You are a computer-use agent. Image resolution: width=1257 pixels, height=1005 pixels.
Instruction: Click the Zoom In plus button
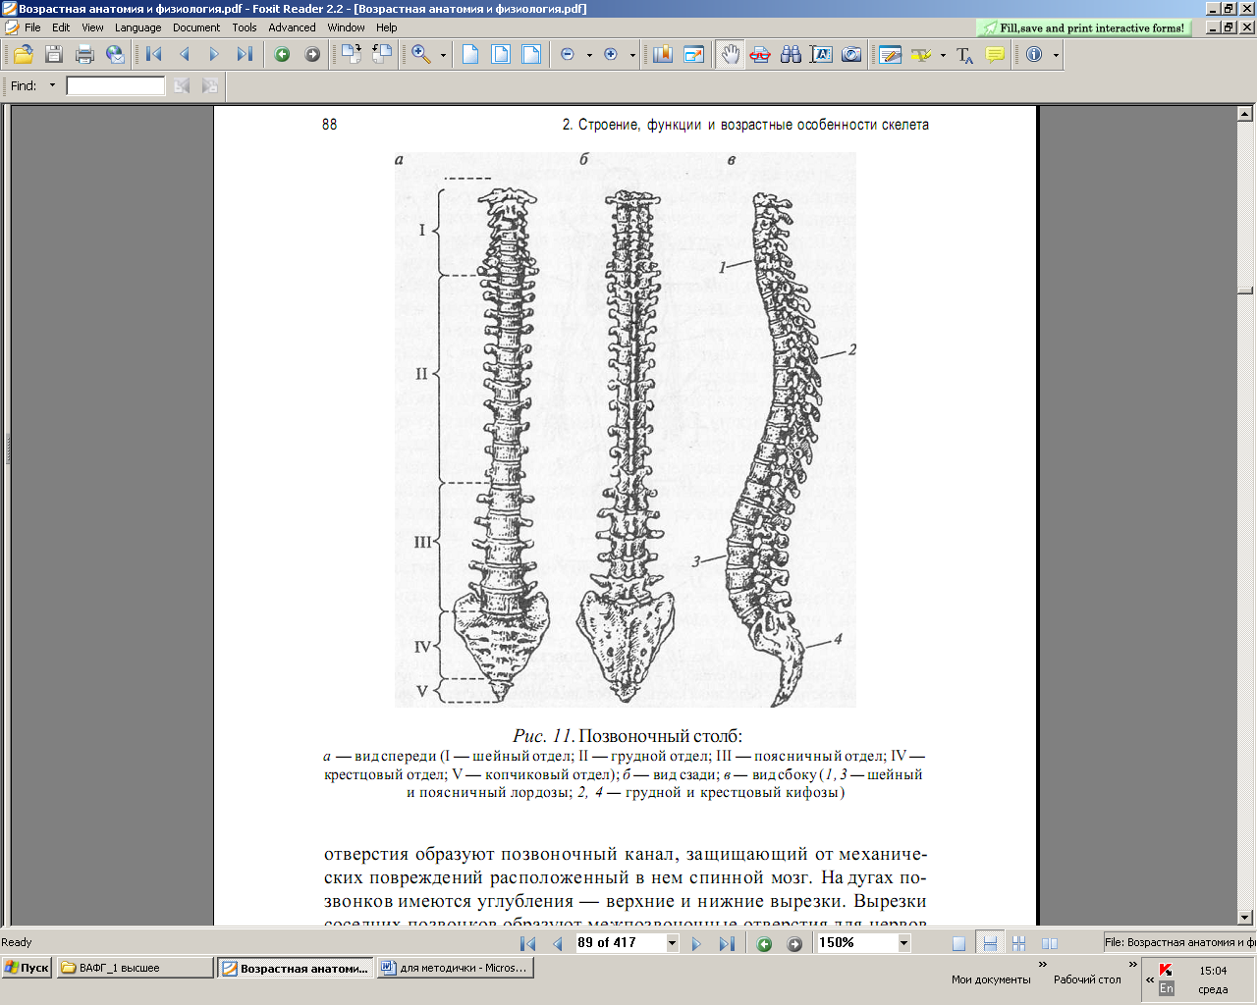click(x=611, y=55)
